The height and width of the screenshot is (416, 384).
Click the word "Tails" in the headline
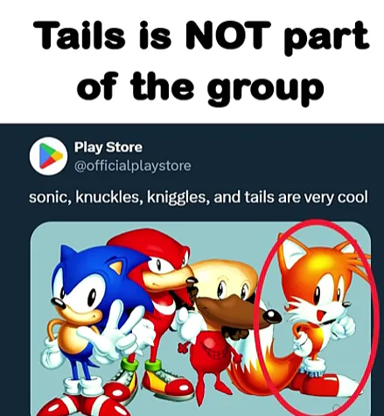point(79,35)
